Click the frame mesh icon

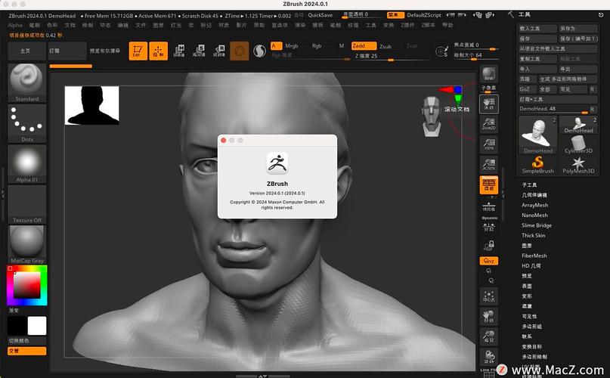[488, 296]
